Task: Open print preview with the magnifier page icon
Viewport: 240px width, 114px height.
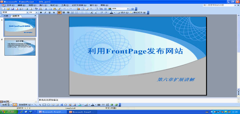Action: (31, 9)
